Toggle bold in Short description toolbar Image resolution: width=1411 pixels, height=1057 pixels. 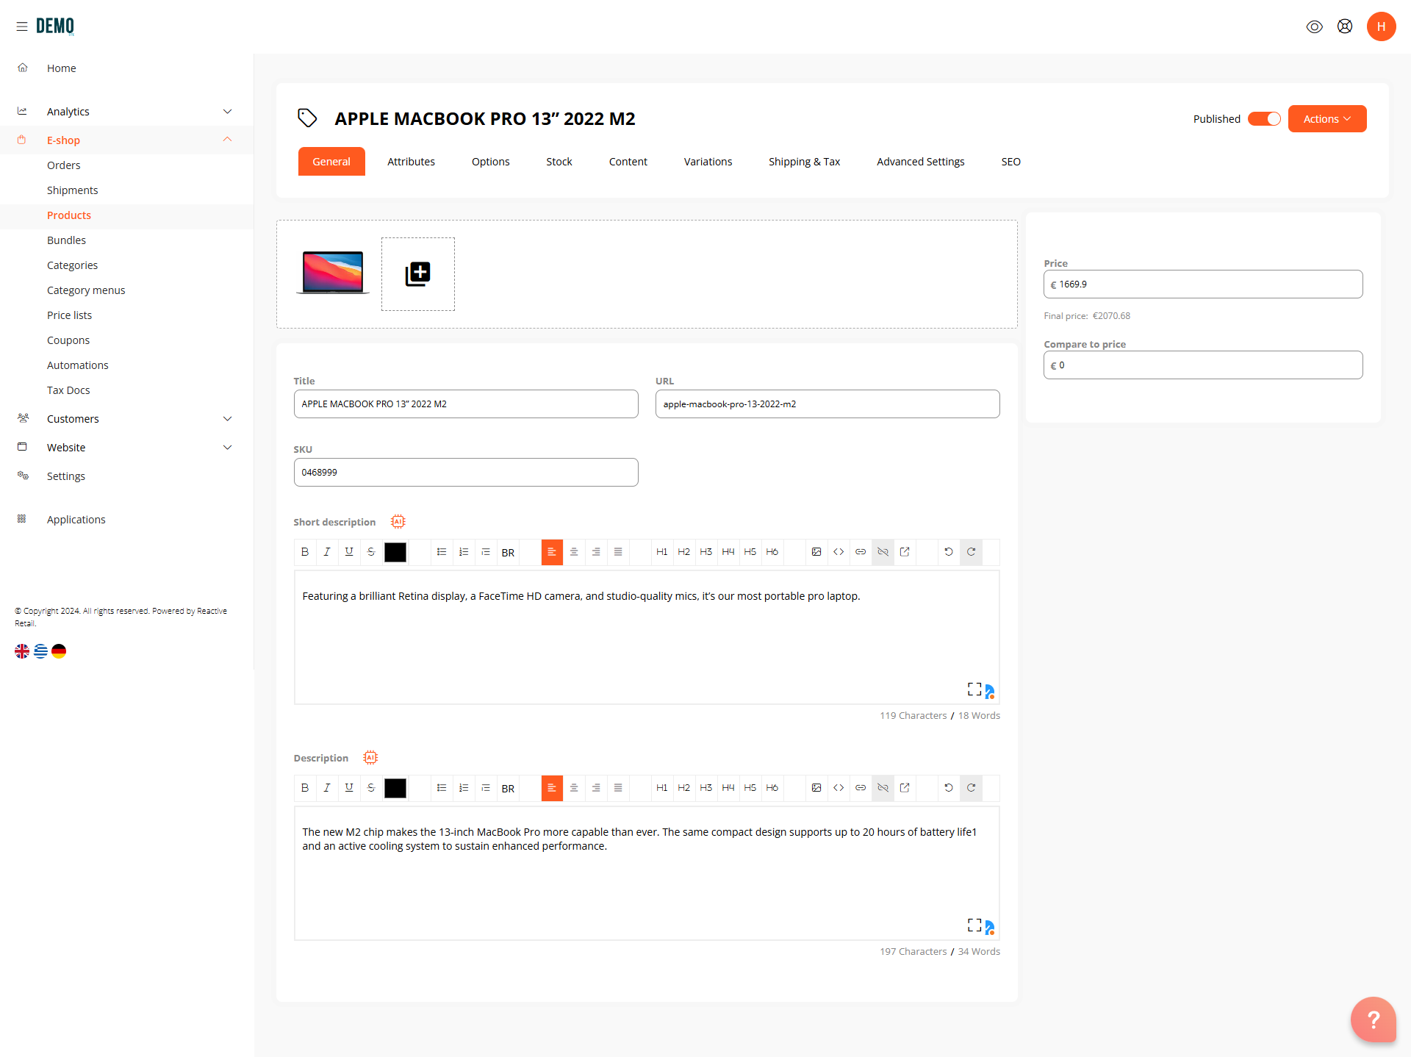(305, 552)
